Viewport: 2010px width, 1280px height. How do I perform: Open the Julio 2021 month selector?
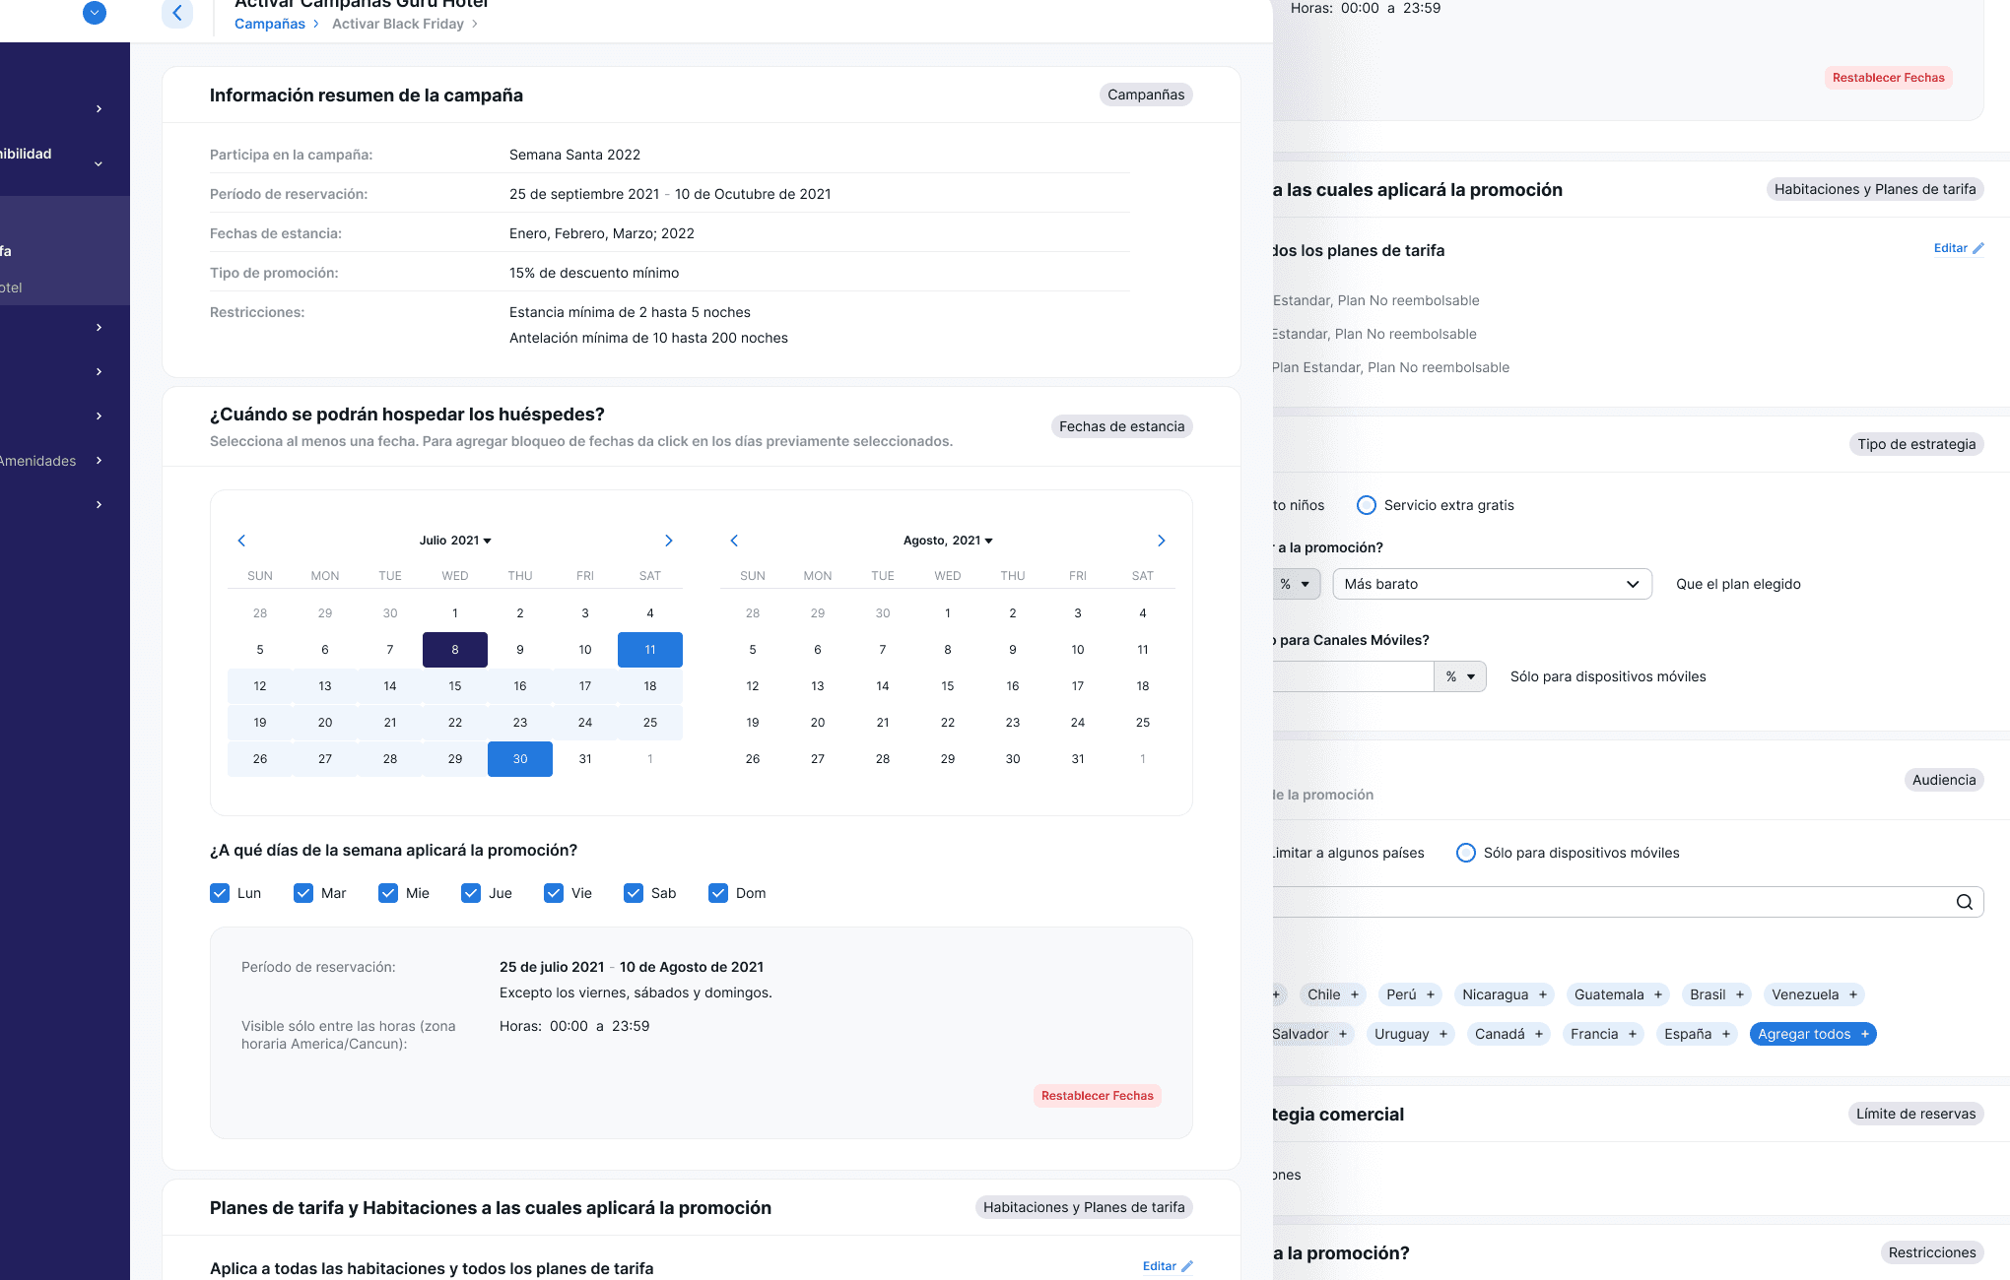pos(455,541)
